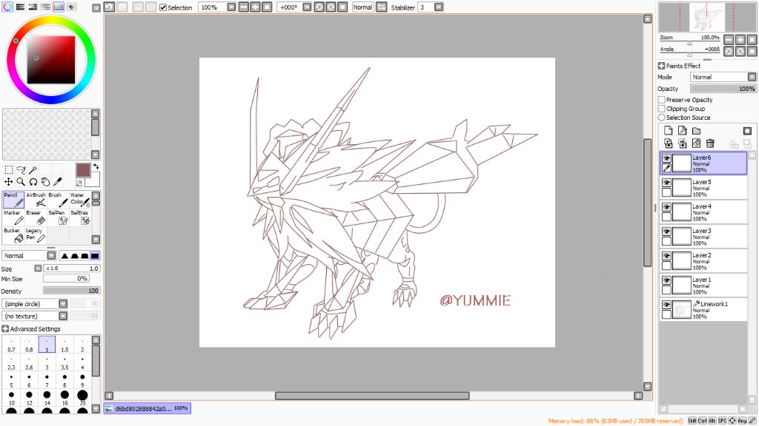Open the simple circle brush shape dropdown
The image size is (759, 426).
pyautogui.click(x=63, y=304)
